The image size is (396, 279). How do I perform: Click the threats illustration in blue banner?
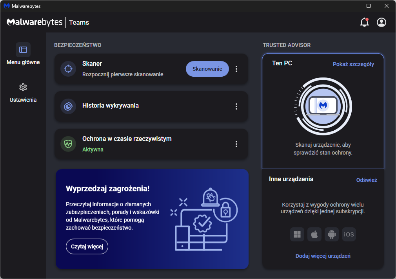[x=204, y=219]
